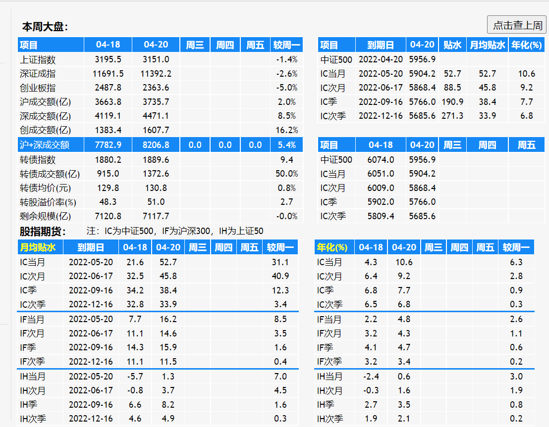
Task: Click the 40.9 change for IC次月
Action: point(280,276)
